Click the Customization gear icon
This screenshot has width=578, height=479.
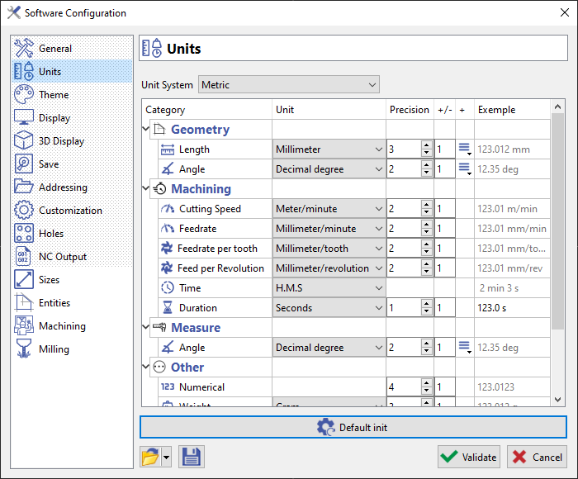click(x=24, y=211)
